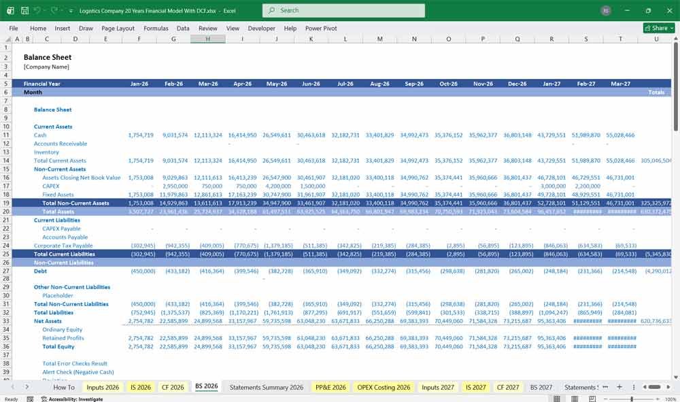Click the user account avatar
Screen dimensions: 680x402
[606, 11]
